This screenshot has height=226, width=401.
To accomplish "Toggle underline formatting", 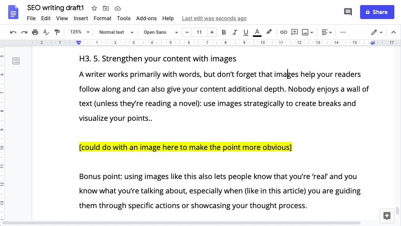I will point(246,32).
